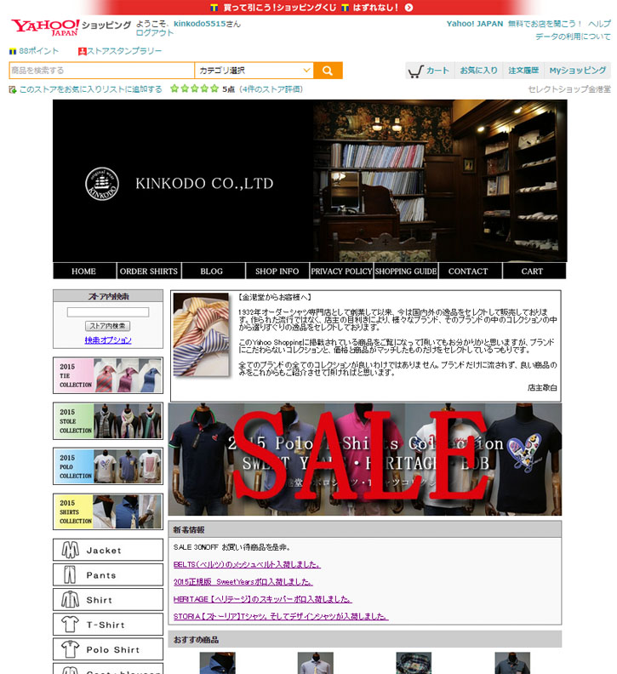Open 注文履歴 in the header
The width and height of the screenshot is (617, 674).
(523, 71)
